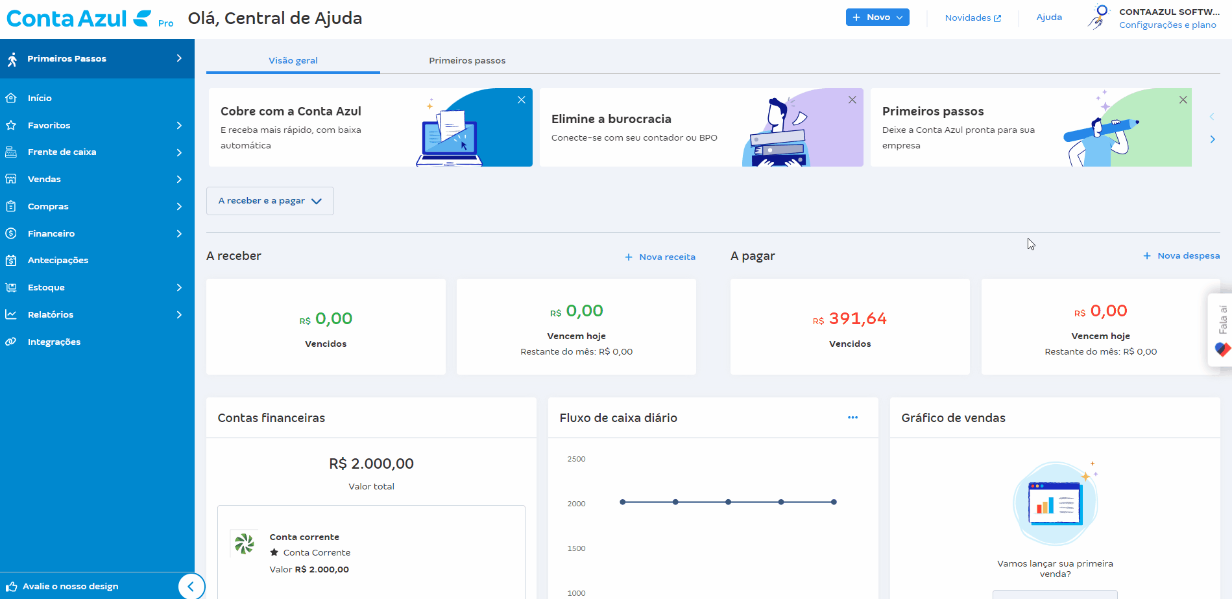This screenshot has height=599, width=1232.
Task: Click the Ajuda link in header
Action: (1049, 18)
